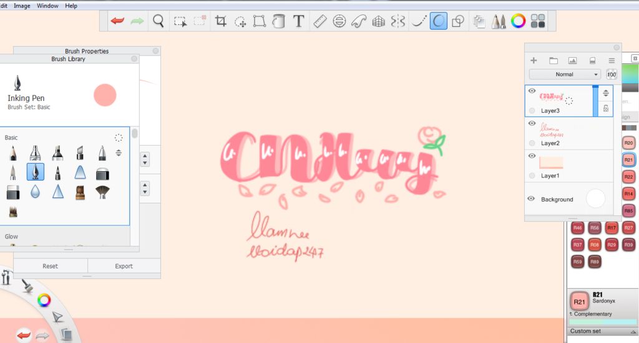Image resolution: width=639 pixels, height=343 pixels.
Task: Expand the Custom set panel arrow
Action: coord(633,332)
